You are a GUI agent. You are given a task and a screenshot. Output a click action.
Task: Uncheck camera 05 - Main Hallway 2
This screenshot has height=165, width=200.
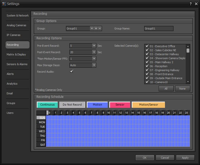coord(147,62)
